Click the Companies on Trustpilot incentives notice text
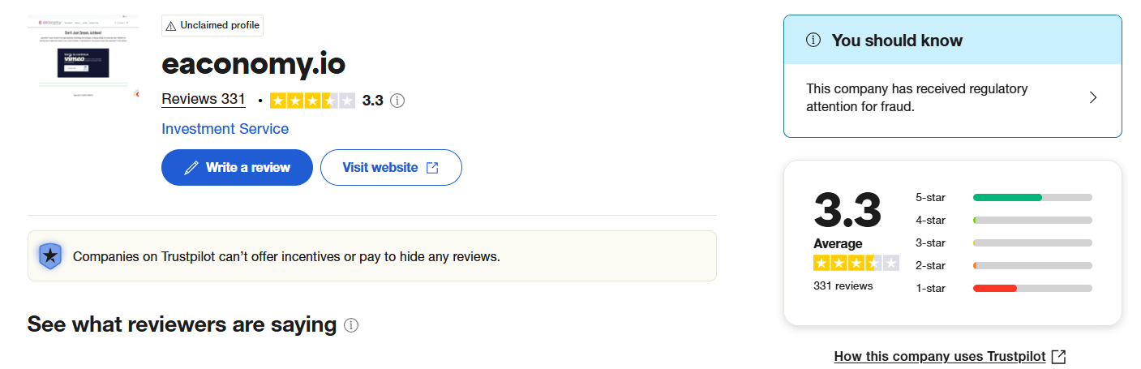The image size is (1141, 369). (286, 257)
